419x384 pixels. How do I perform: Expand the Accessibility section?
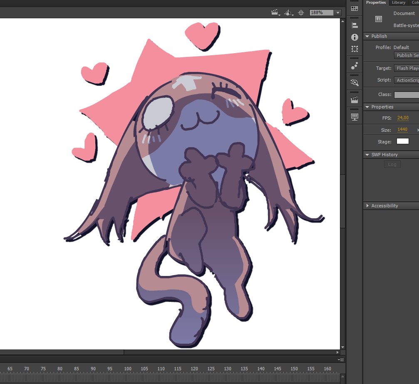click(x=367, y=205)
